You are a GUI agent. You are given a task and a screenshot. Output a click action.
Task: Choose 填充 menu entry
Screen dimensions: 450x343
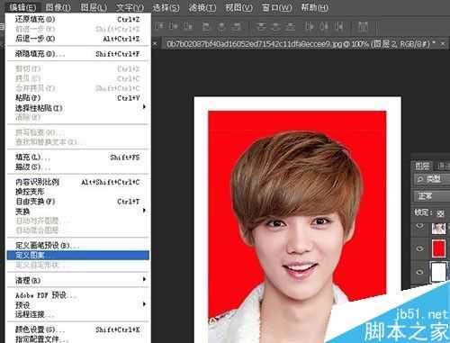[78, 158]
